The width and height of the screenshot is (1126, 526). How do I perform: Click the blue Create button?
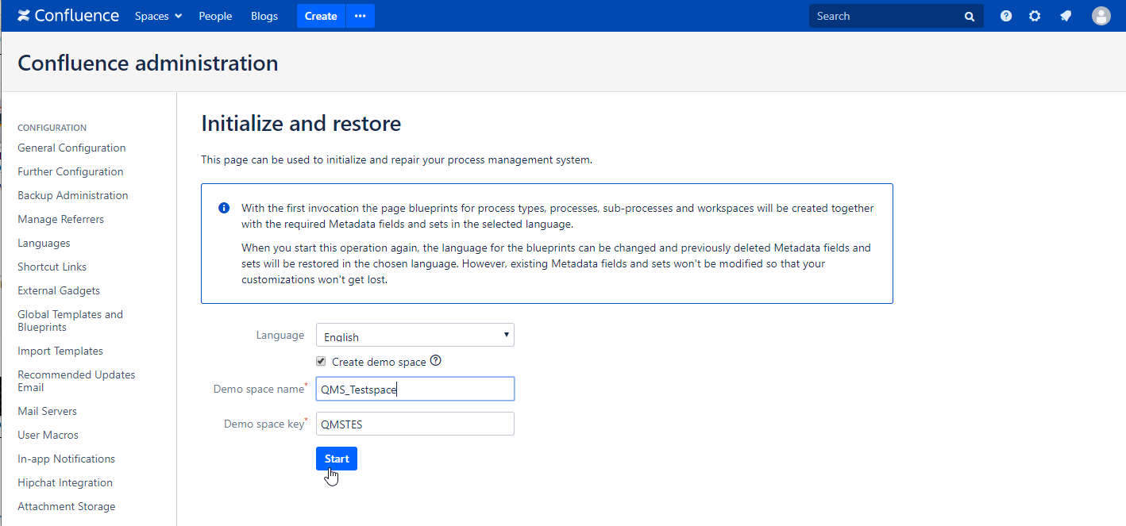[x=320, y=15]
